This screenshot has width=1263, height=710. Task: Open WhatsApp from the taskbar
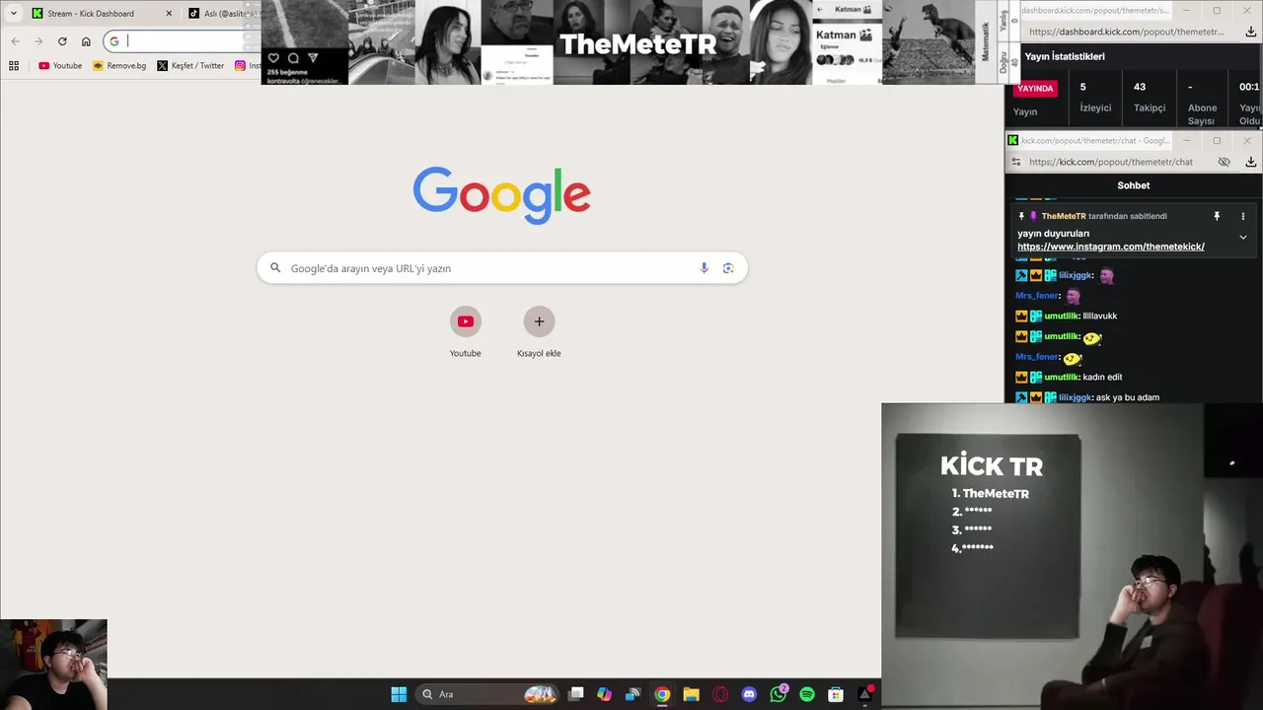(x=779, y=694)
